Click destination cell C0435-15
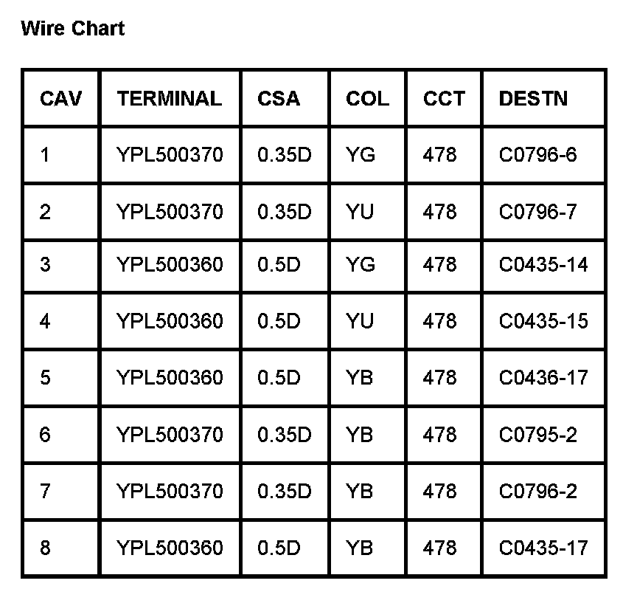 tap(543, 321)
